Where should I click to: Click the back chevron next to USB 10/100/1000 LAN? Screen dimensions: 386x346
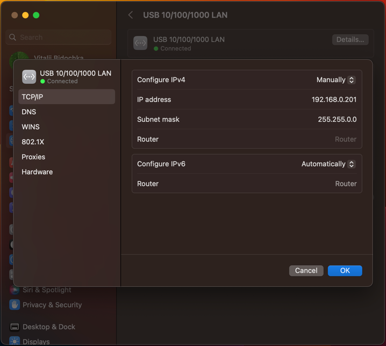click(x=131, y=15)
